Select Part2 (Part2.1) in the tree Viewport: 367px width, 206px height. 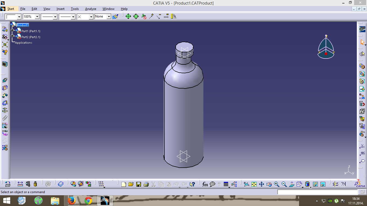point(31,37)
